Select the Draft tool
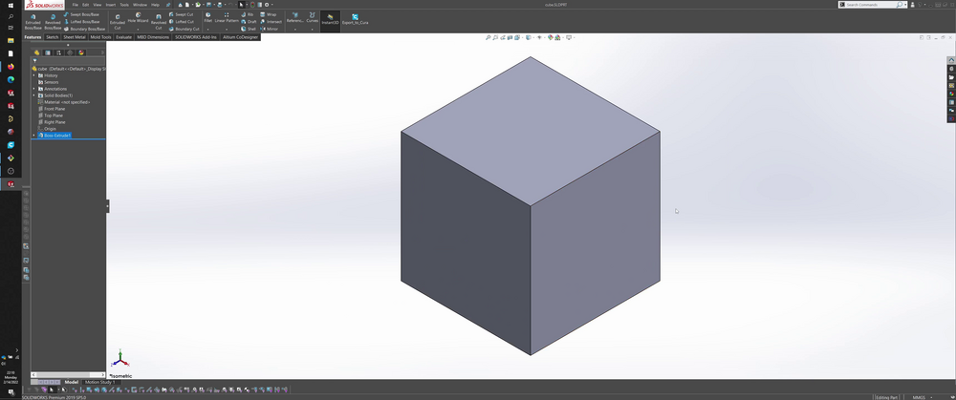956x400 pixels. tap(249, 21)
